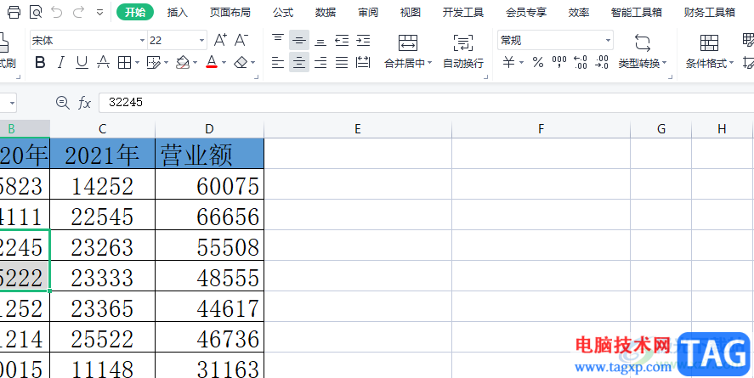Expand the quick access toolbar customize arrow
Image resolution: width=754 pixels, height=378 pixels.
click(x=100, y=13)
